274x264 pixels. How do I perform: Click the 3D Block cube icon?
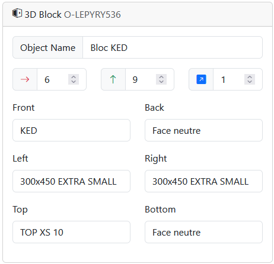click(x=17, y=14)
